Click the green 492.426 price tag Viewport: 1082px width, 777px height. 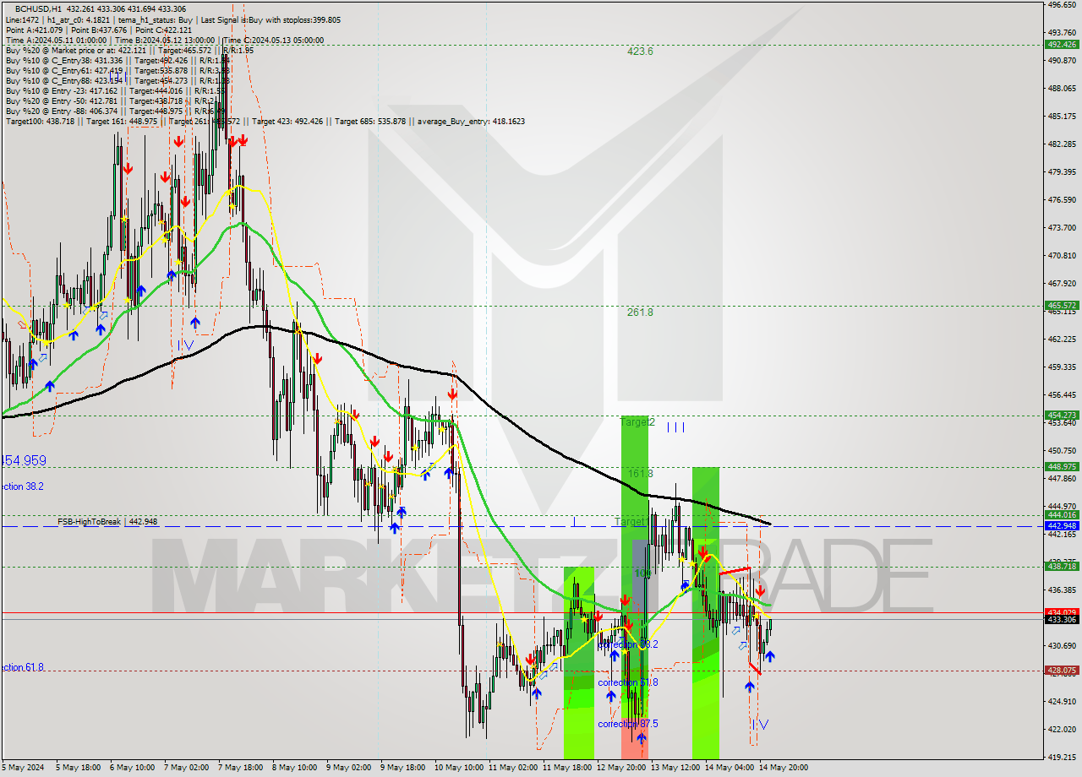pos(1062,45)
